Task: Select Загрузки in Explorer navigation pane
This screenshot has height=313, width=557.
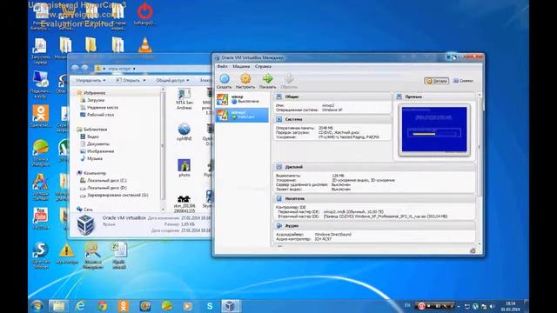Action: 95,101
